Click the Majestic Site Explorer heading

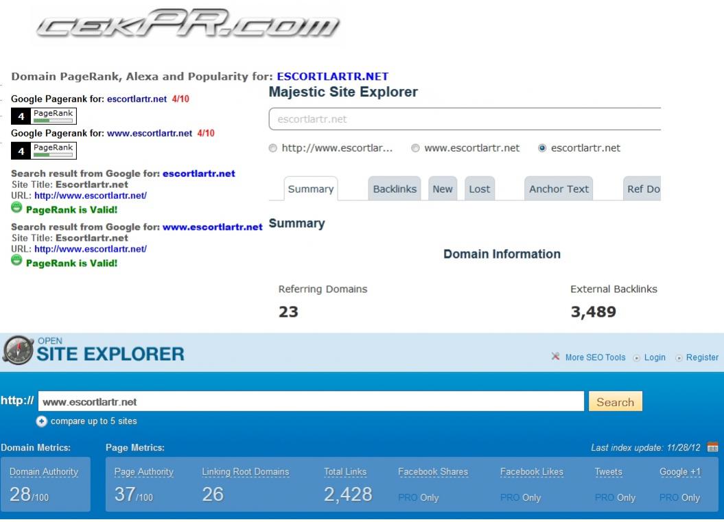click(x=343, y=92)
